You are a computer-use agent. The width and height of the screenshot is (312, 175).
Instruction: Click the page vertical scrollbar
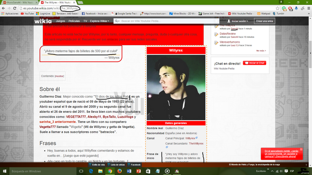310,54
